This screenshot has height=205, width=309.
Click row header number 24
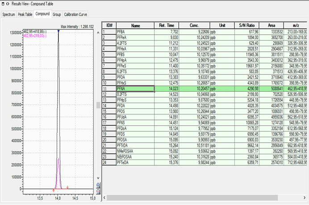click(109, 163)
